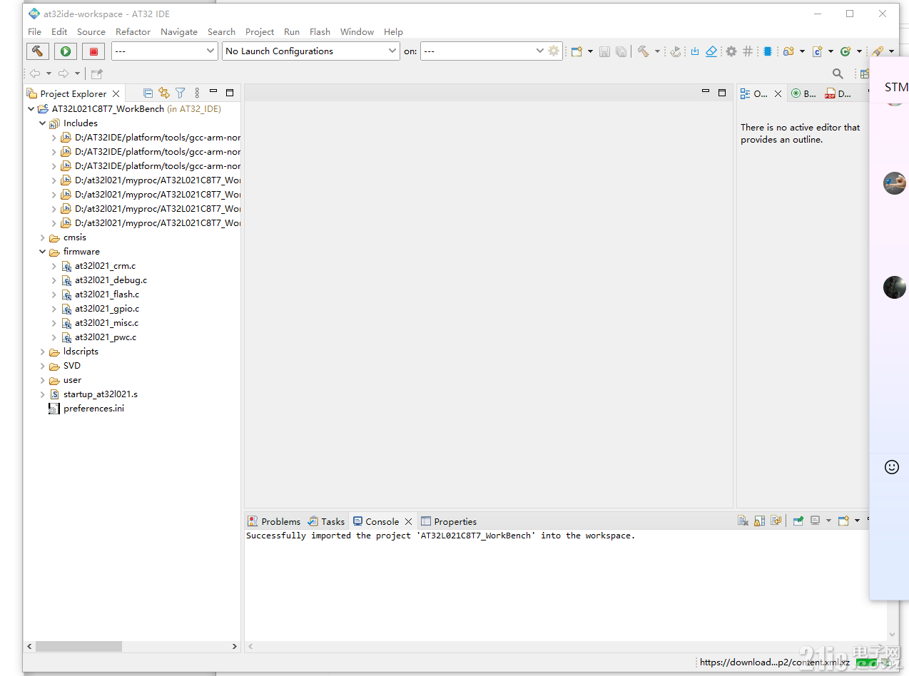The image size is (909, 676).
Task: Select startup_at32l021.s file
Action: [x=93, y=394]
